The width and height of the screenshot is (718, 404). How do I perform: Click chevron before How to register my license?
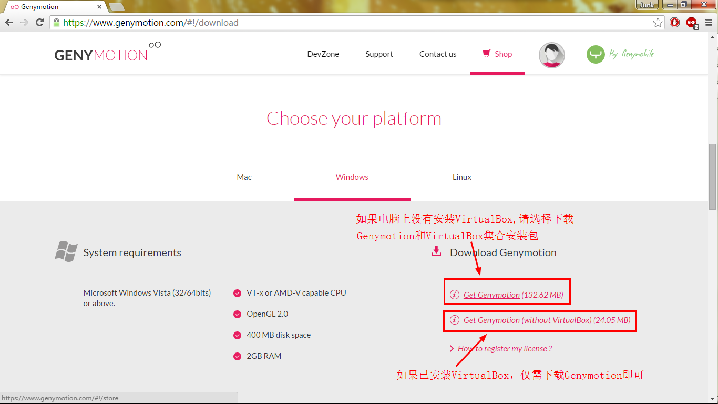pos(452,348)
